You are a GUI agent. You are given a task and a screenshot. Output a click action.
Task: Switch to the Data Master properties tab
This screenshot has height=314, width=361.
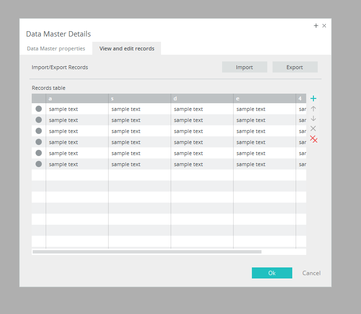[x=56, y=48]
